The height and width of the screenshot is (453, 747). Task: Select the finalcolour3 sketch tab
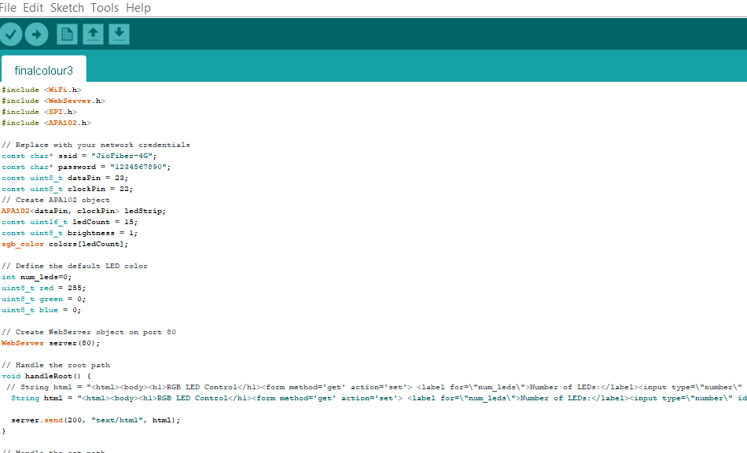(x=43, y=70)
